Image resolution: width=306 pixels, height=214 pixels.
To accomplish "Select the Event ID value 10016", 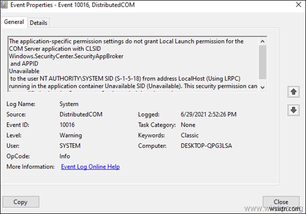I will coord(67,125).
